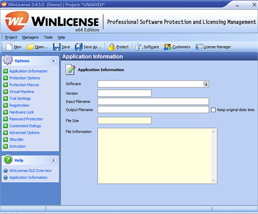Open Activation settings link
Screen dimensions: 258x214
click(18, 146)
